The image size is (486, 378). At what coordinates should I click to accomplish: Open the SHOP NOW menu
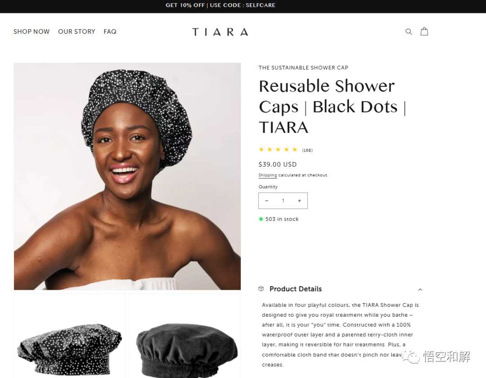[x=31, y=32]
